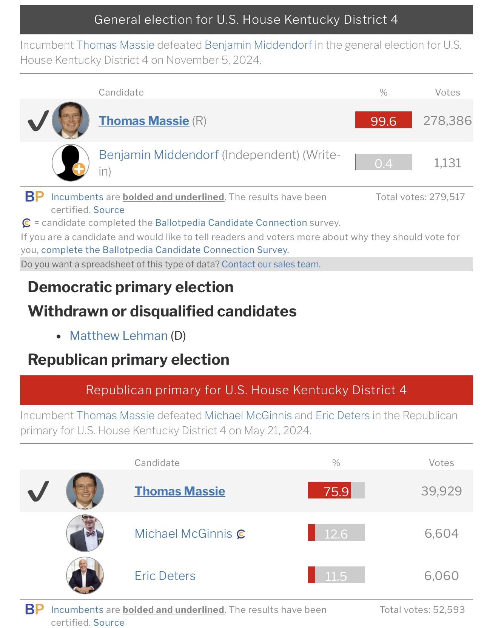This screenshot has height=628, width=504.
Task: Open the Benjamin Middendorf (Independent) candidate link
Action: (x=159, y=155)
